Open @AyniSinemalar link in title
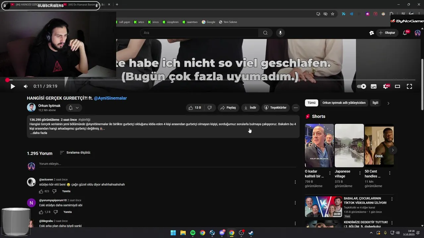Screen dimensions: 424x238 110,98
